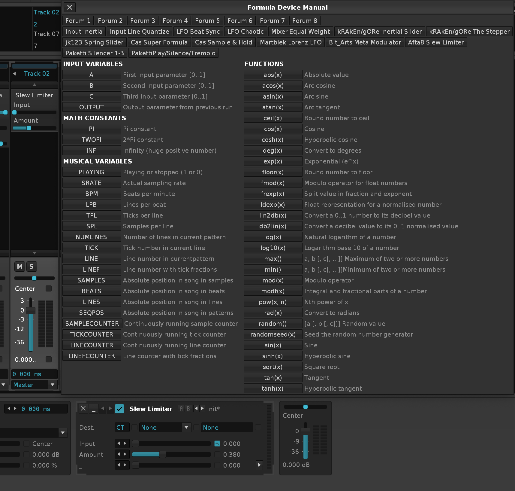Toggle the checkbox beside Amount value 0.380
Screen dimensions: 515x491
(217, 454)
